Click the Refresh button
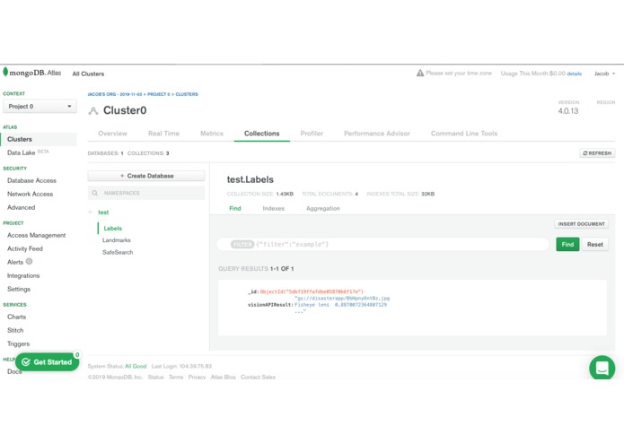The width and height of the screenshot is (624, 443). pos(597,153)
